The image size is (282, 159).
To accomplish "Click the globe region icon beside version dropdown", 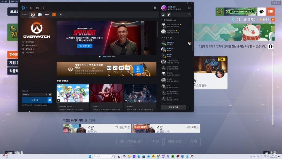I will click(50, 94).
